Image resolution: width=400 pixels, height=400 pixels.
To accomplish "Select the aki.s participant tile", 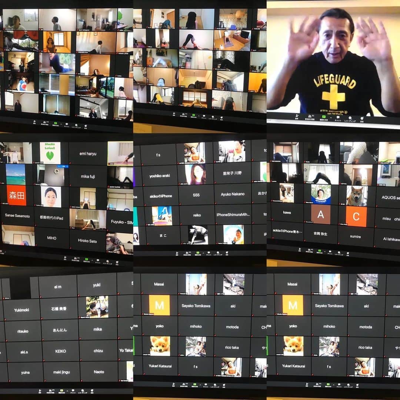I will (24, 352).
